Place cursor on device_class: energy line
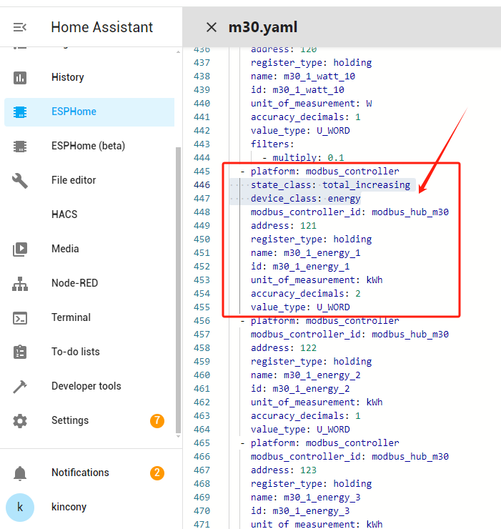 305,199
